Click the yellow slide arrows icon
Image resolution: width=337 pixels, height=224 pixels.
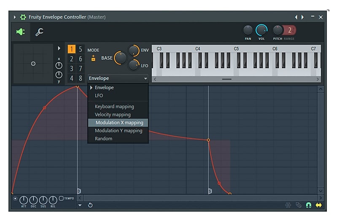(x=318, y=205)
